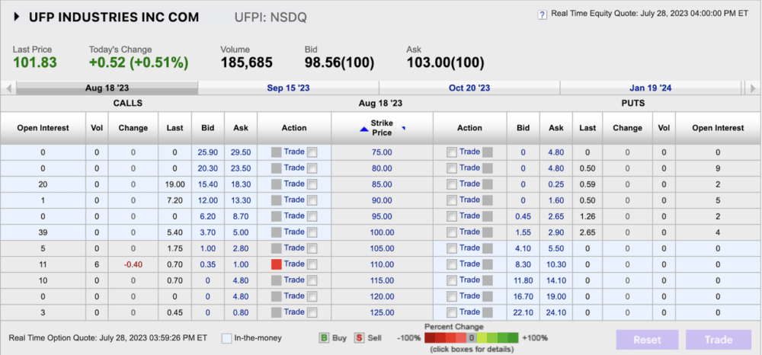Switch to the Oct 20 '23 expiration tab
This screenshot has width=762, height=355.
tap(469, 88)
